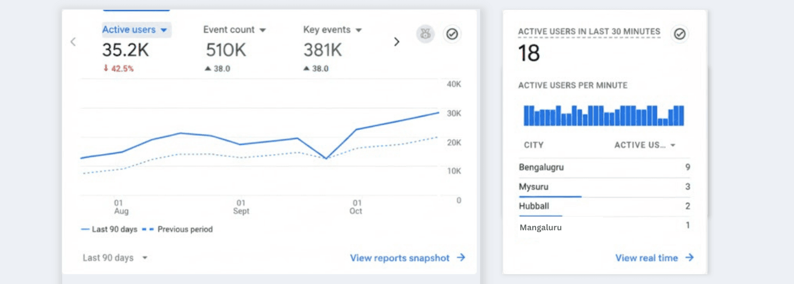Open the Last 90 days date range dropdown
The height and width of the screenshot is (284, 794).
click(x=115, y=258)
